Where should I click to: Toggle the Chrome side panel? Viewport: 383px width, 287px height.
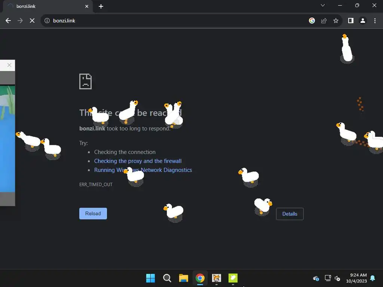coord(351,21)
